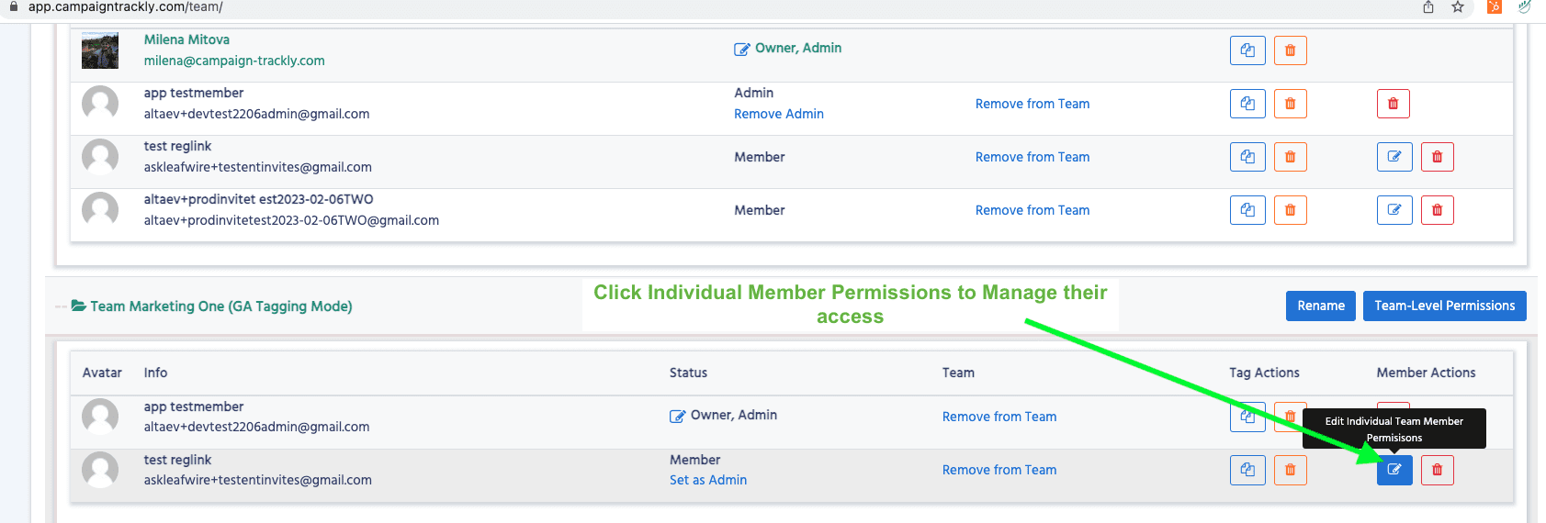Collapse the Team Marketing One folder
Screen dimensions: 1546x523
(x=79, y=306)
